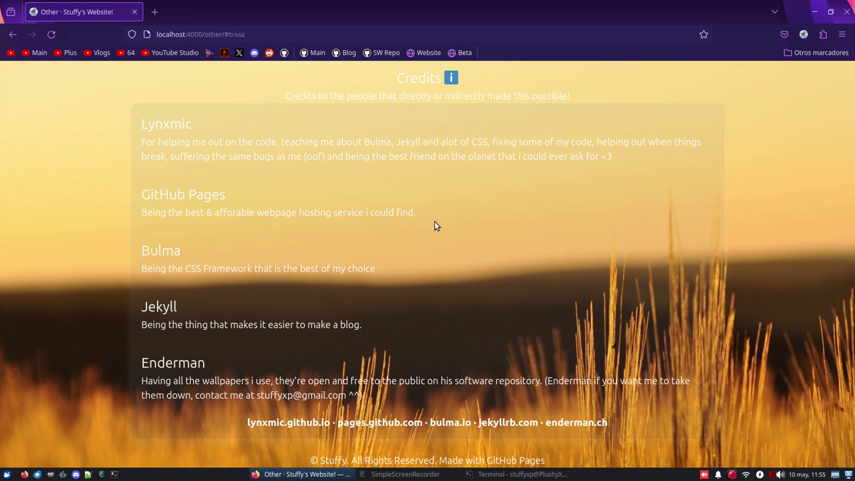
Task: Open the power manager lightning tray icon
Action: (x=759, y=474)
